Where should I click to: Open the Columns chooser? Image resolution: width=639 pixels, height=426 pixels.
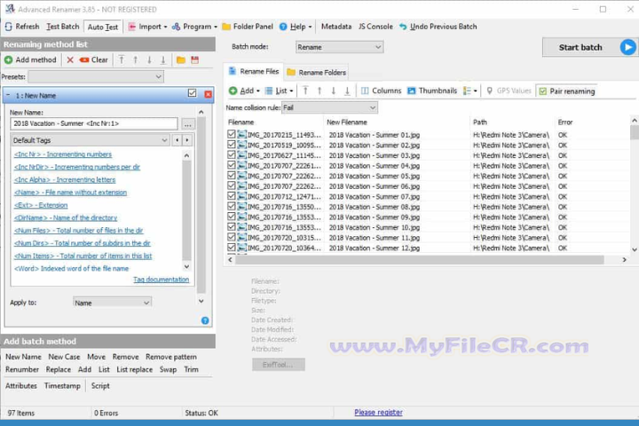381,91
